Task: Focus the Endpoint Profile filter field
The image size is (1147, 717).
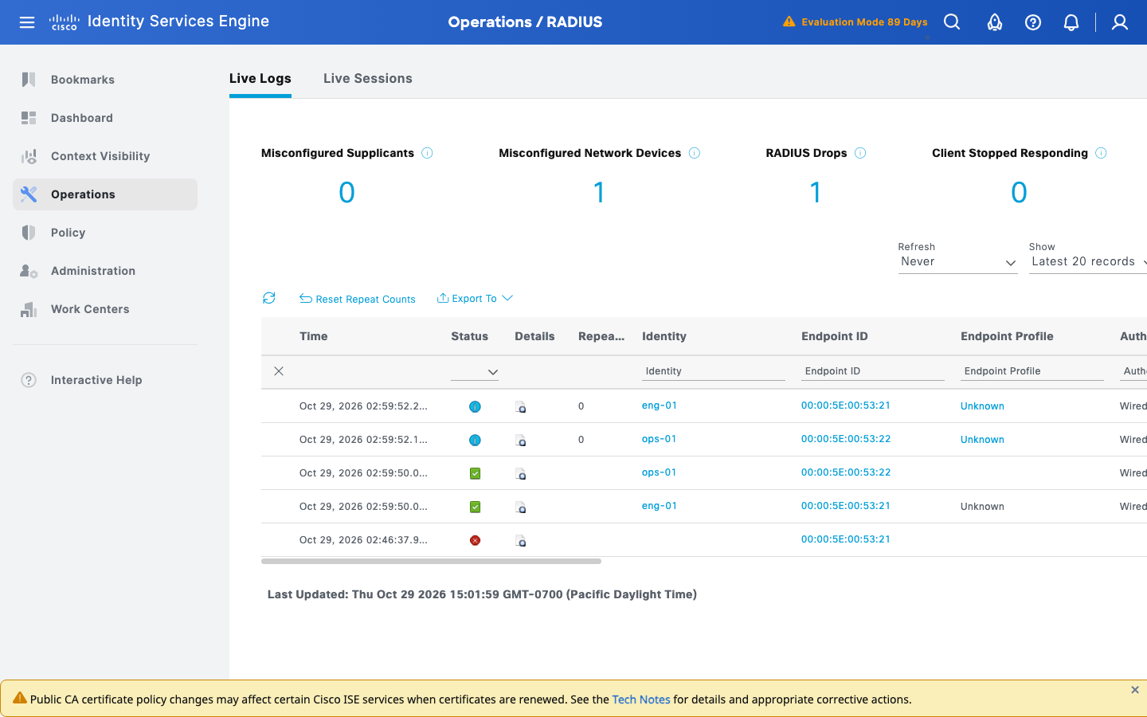Action: (x=1032, y=371)
